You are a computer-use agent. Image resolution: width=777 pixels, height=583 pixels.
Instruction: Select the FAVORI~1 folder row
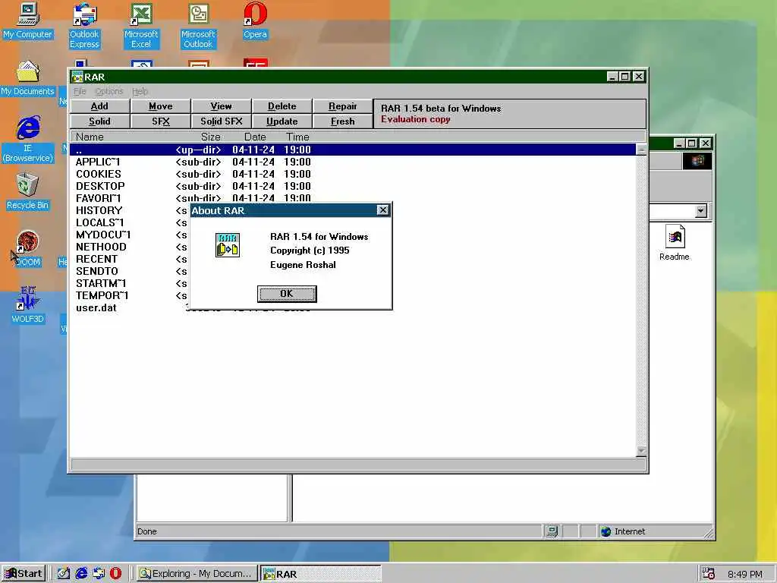click(353, 198)
